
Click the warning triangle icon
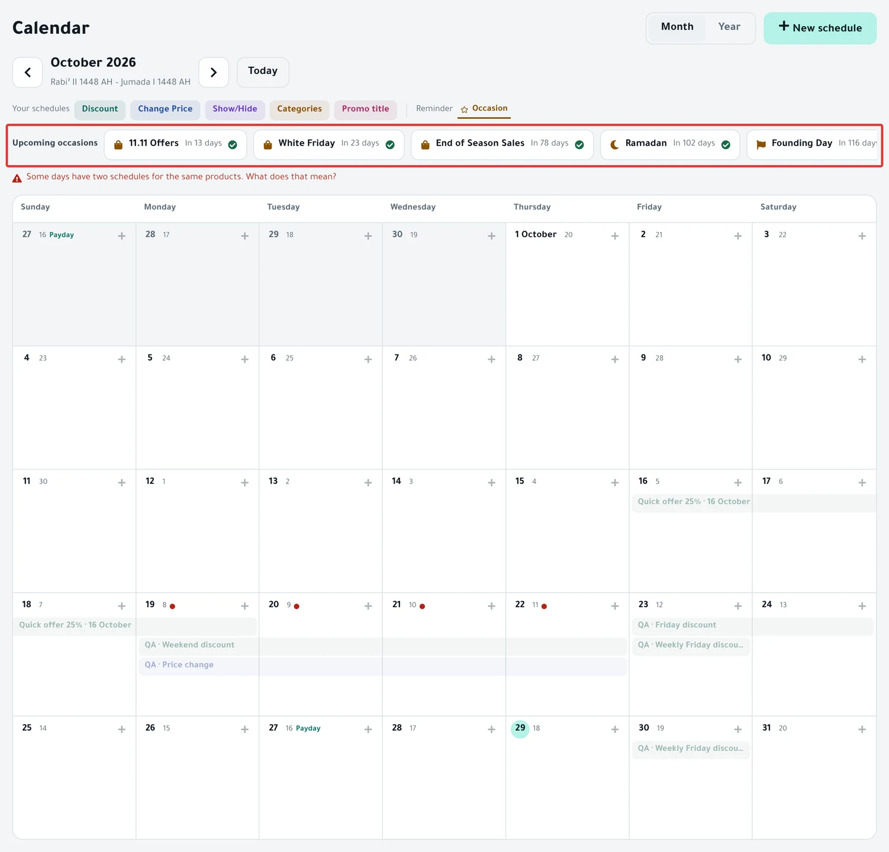(x=17, y=177)
